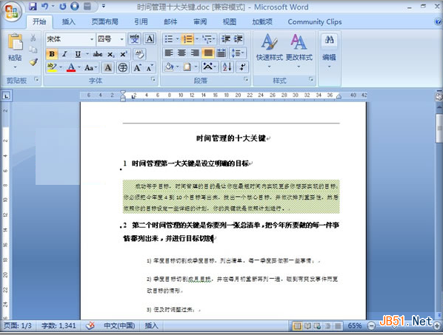The width and height of the screenshot is (443, 335).
Task: Cut the selection with scissors icon
Action: point(33,38)
